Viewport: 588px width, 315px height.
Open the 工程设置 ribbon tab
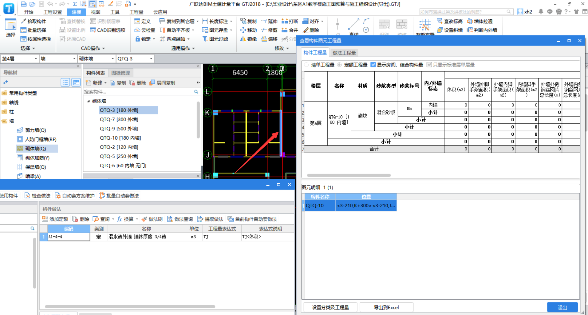click(x=53, y=12)
